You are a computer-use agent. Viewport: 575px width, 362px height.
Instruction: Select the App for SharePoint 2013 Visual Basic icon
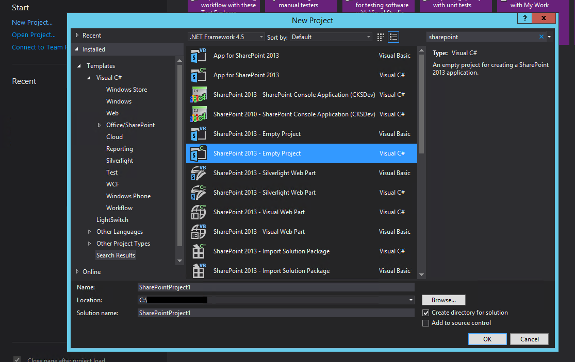(x=199, y=55)
